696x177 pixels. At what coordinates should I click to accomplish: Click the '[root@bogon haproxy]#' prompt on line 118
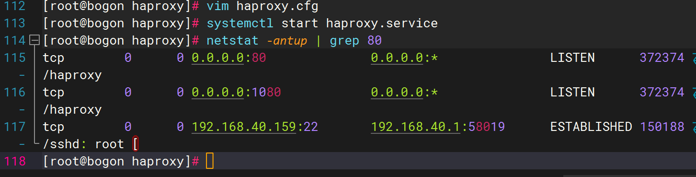point(121,162)
